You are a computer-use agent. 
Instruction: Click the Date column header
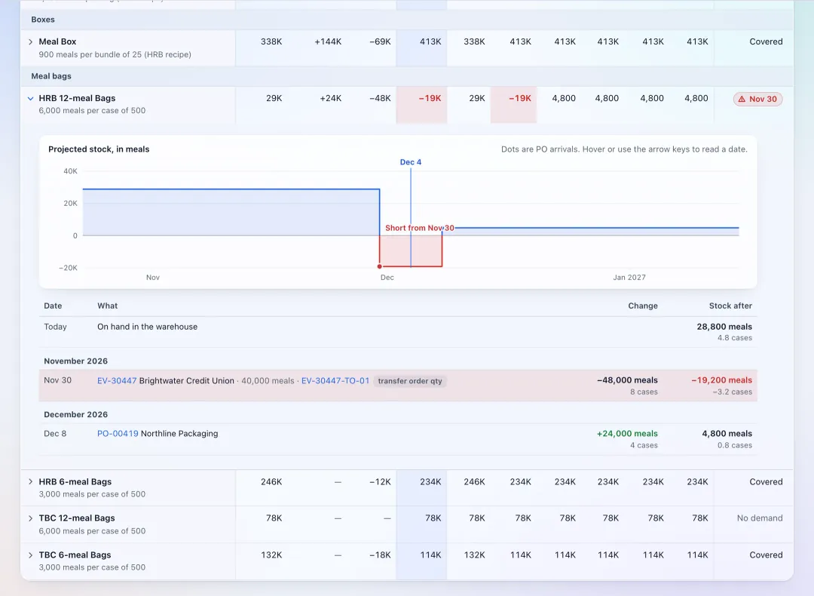pyautogui.click(x=53, y=306)
